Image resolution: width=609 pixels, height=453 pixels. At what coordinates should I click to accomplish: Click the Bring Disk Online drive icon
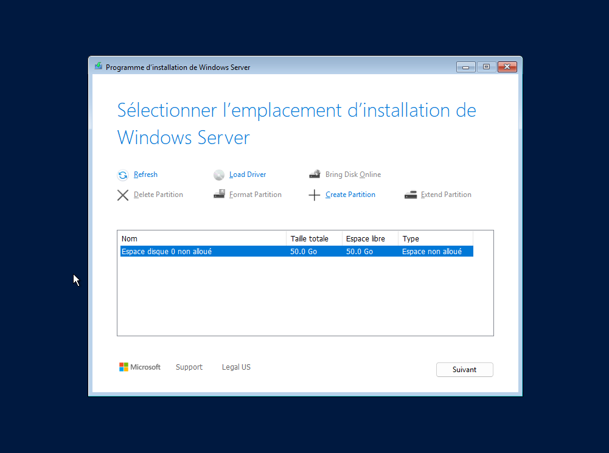coord(315,175)
